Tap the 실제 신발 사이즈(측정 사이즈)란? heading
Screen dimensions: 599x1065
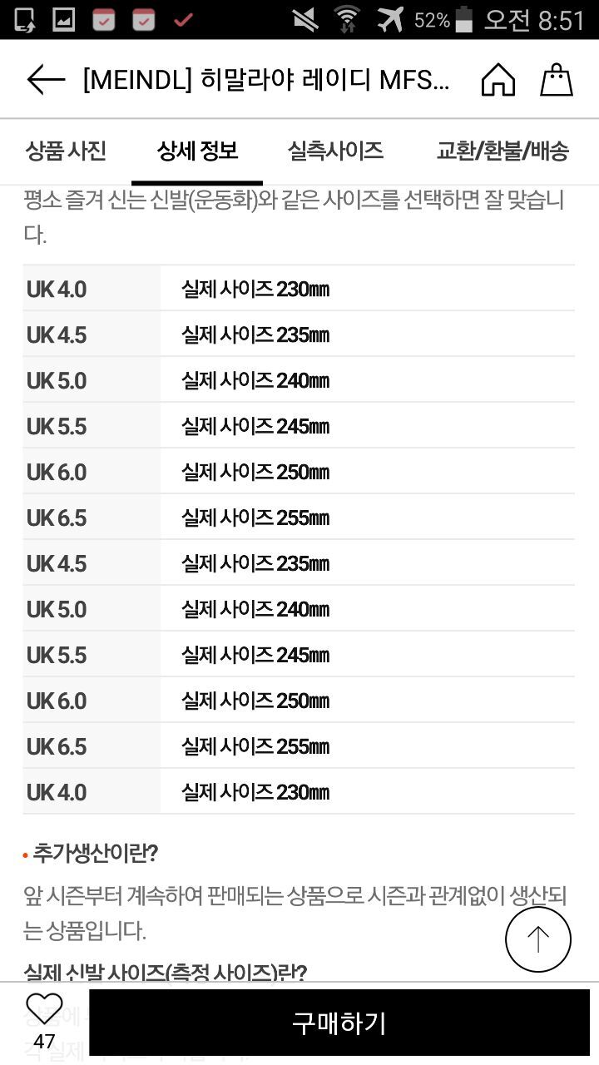[165, 972]
